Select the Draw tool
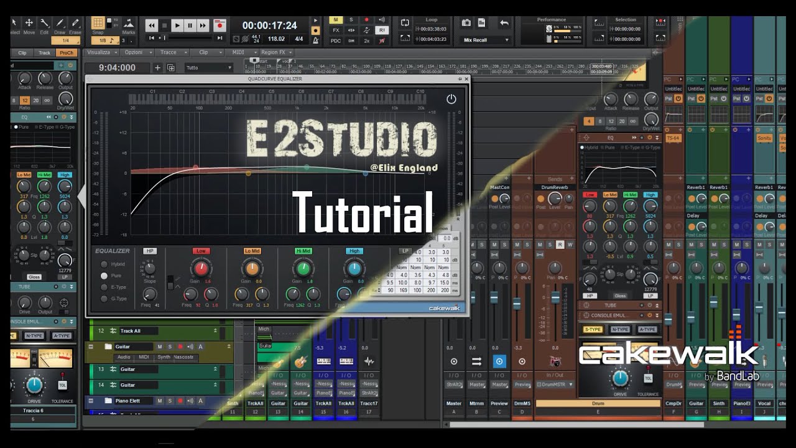Image resolution: width=796 pixels, height=448 pixels. (x=60, y=26)
